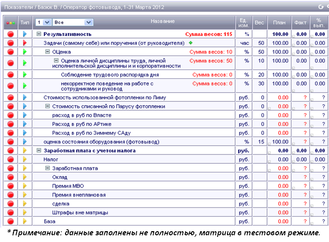Click Сумма весов: 10 in ОЦенка row
This screenshot has height=242, width=329.
click(x=211, y=52)
